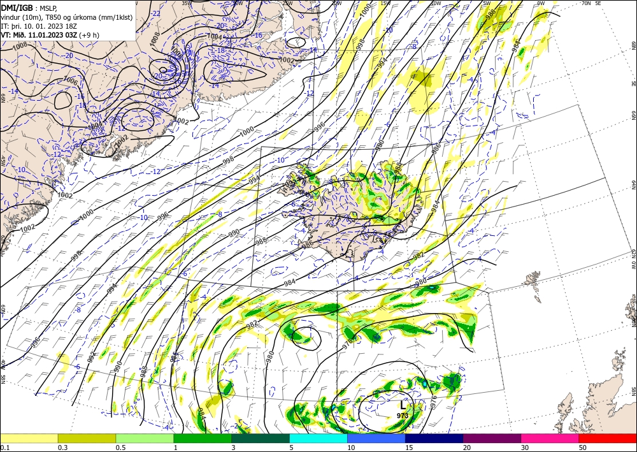
Task: Click the '10W' longitude label
Action: (436, 3)
